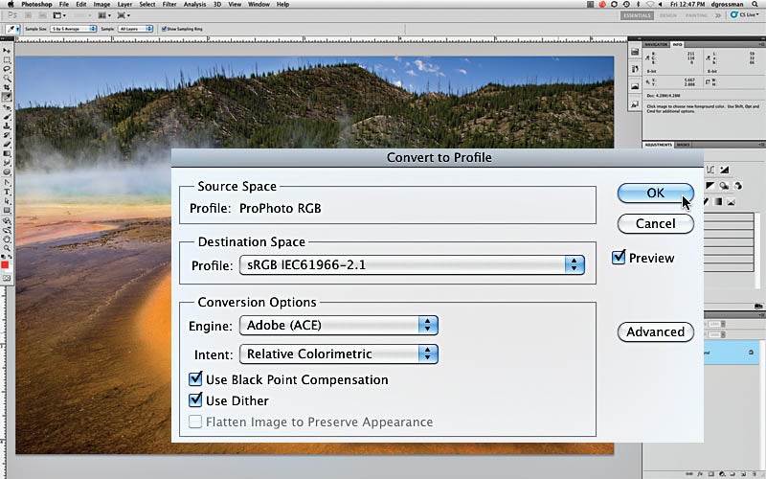Switch to the Design workspace

pos(667,15)
